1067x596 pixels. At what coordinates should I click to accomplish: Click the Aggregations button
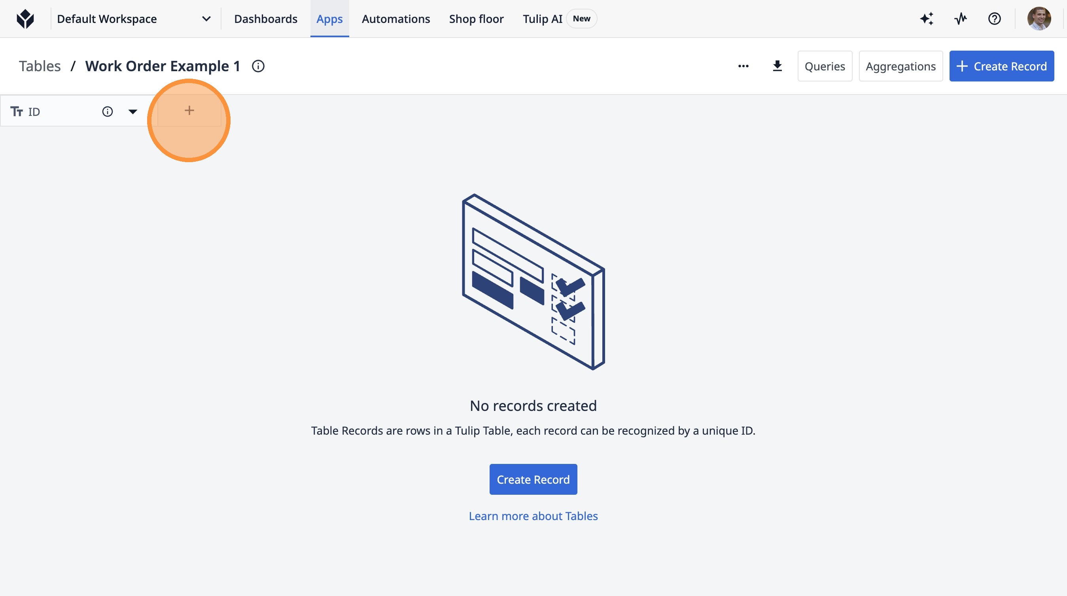[900, 66]
